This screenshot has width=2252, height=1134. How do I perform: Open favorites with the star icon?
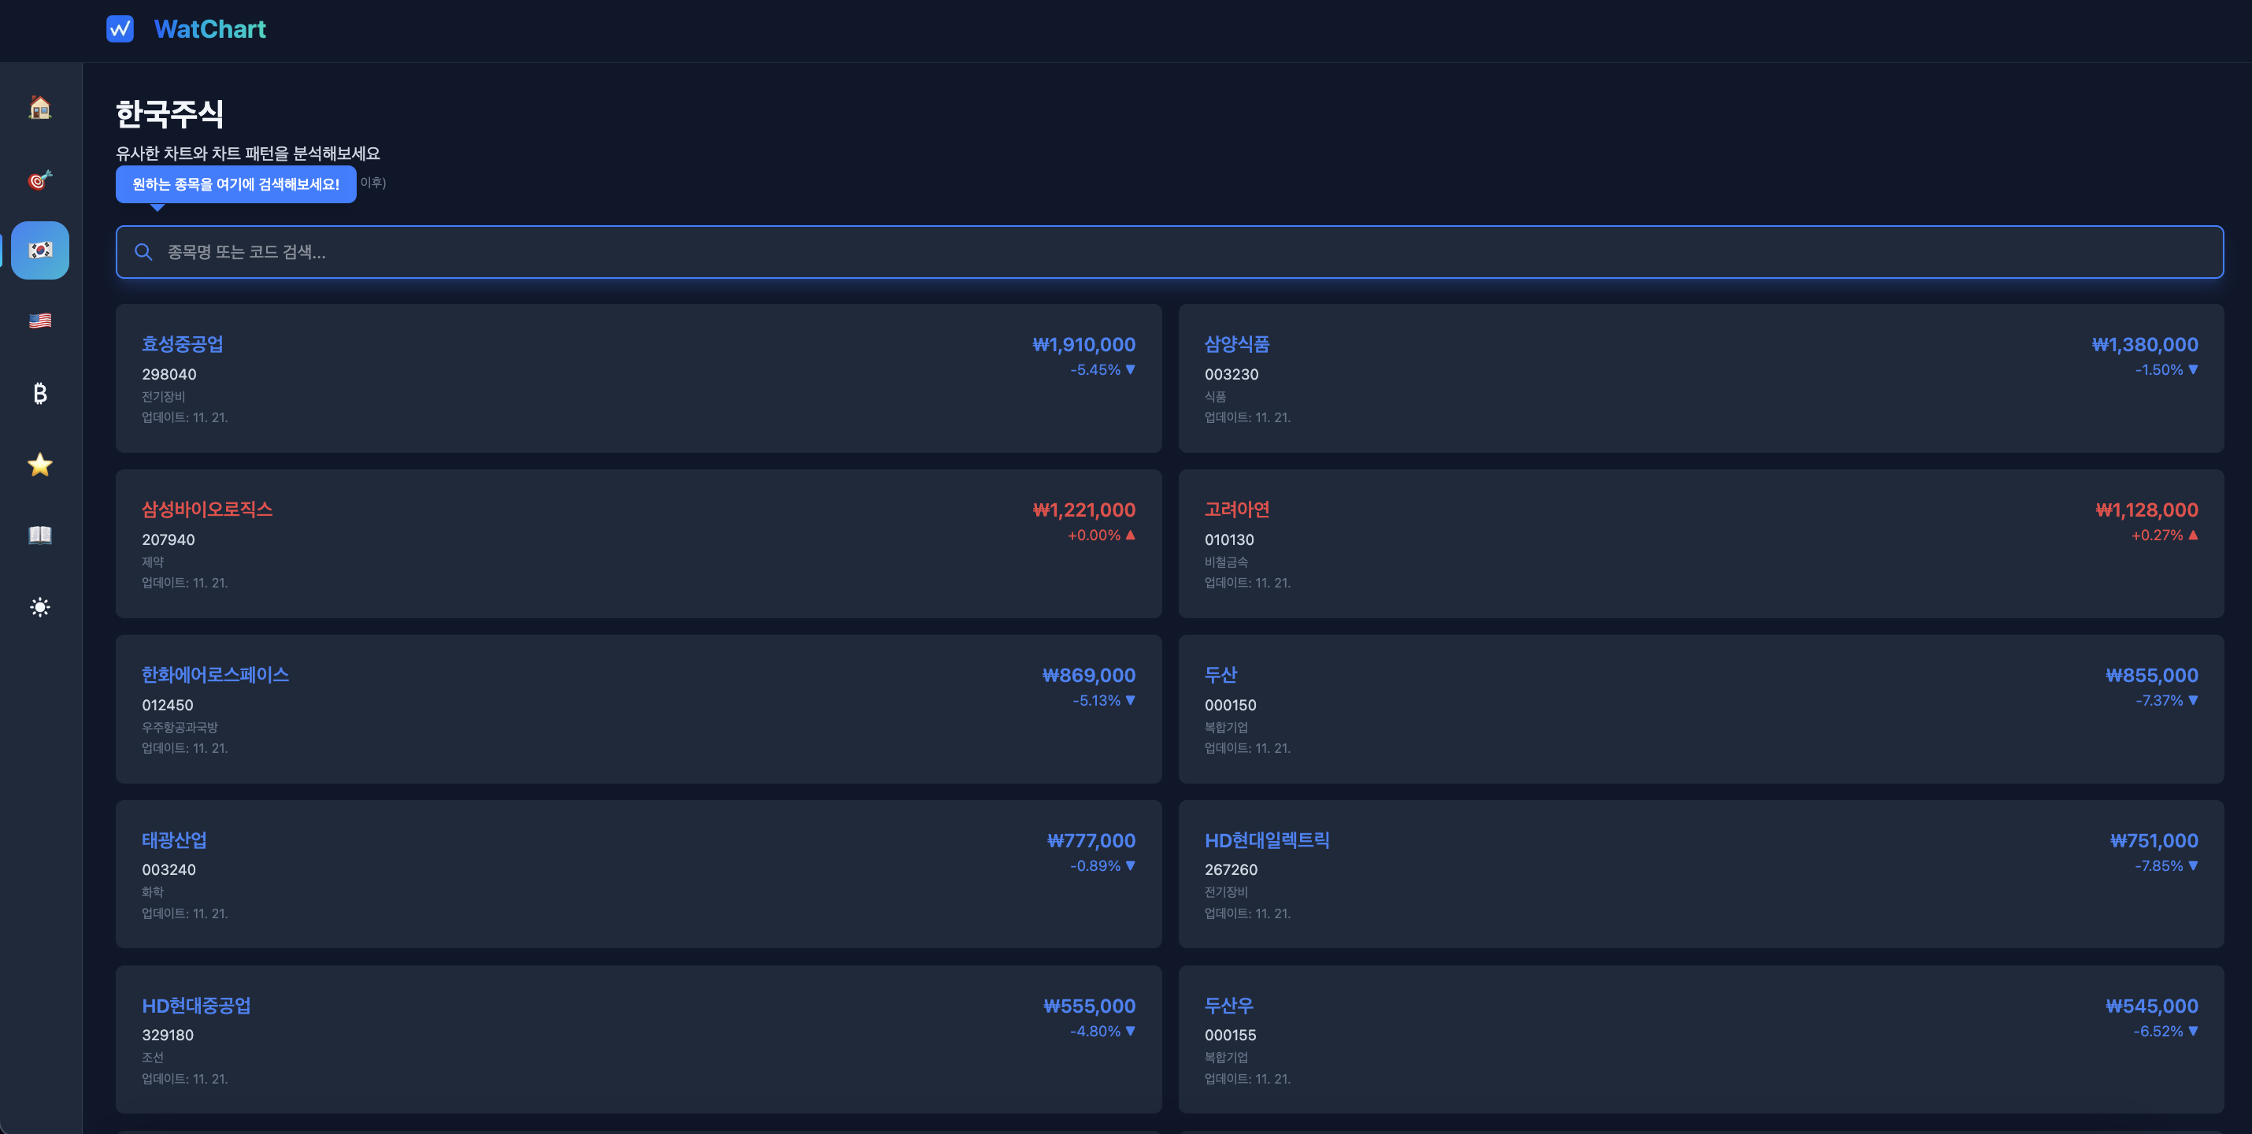40,465
